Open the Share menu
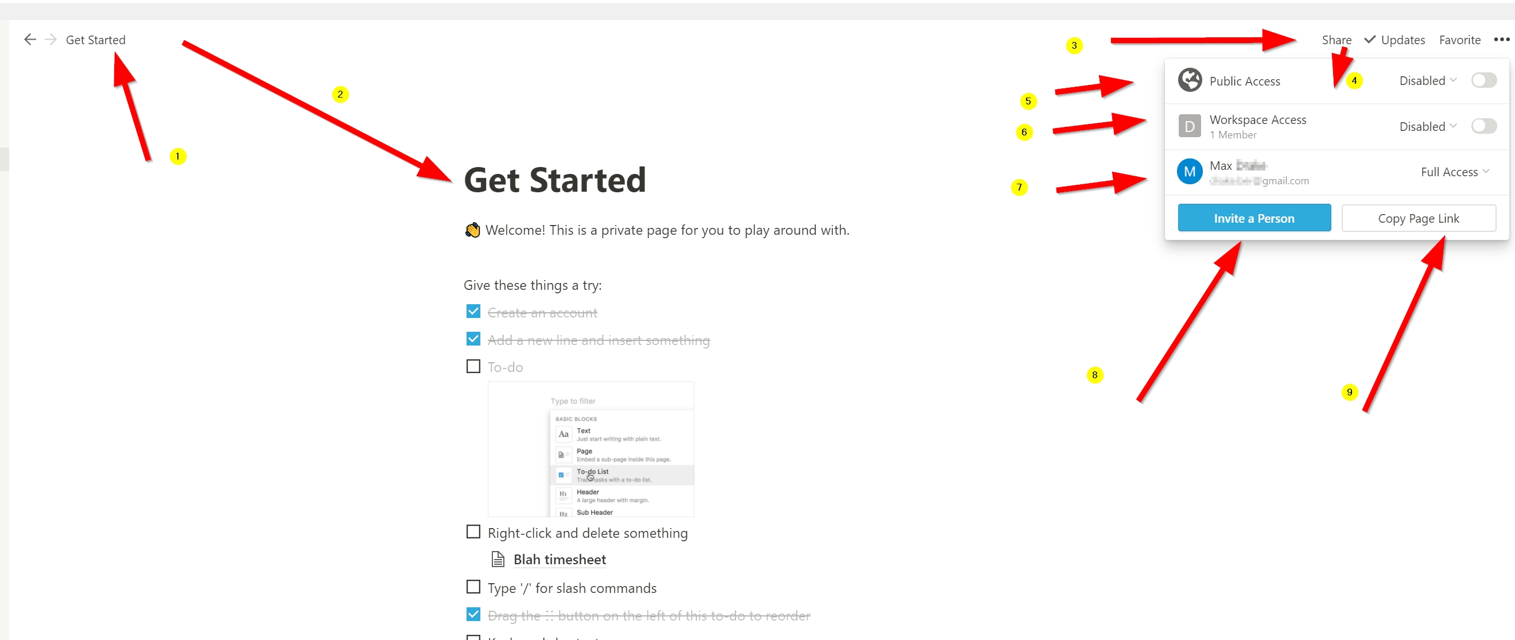This screenshot has width=1515, height=640. pyautogui.click(x=1336, y=40)
